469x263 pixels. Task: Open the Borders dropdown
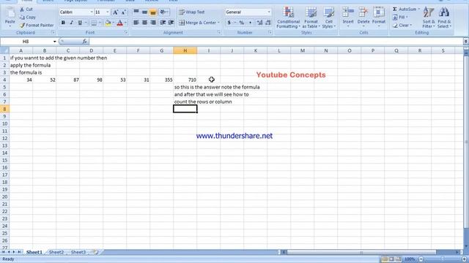[100, 23]
